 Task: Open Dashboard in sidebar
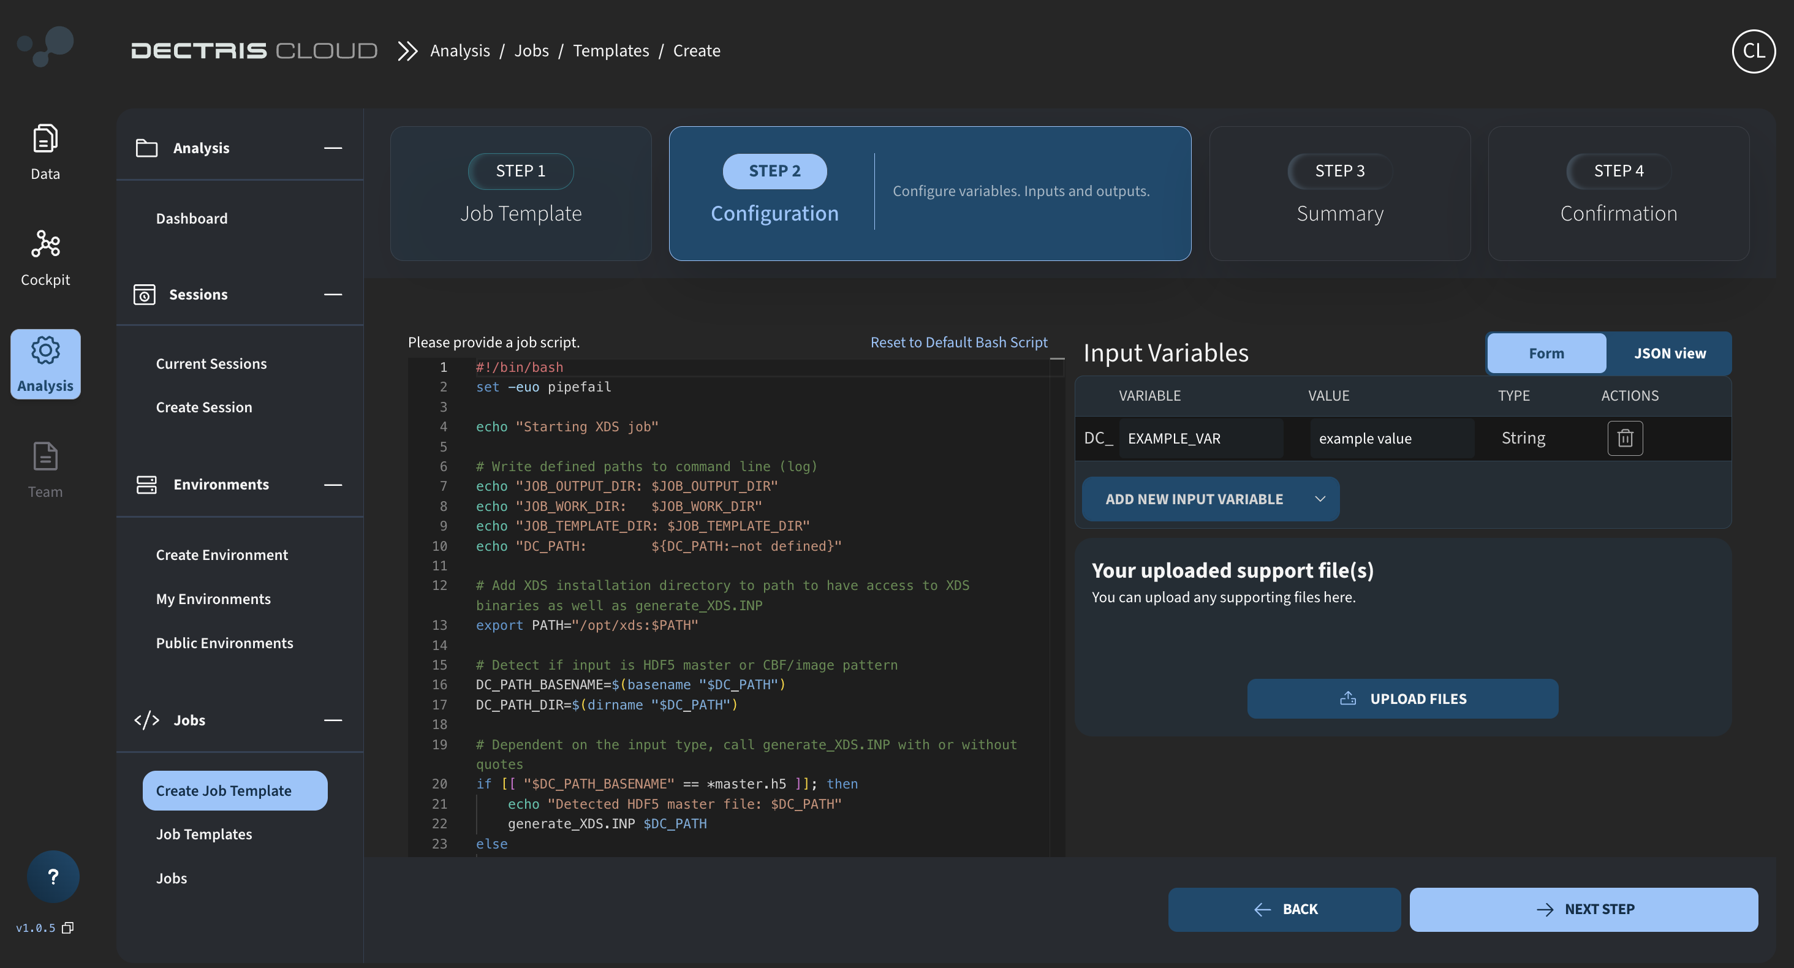192,219
